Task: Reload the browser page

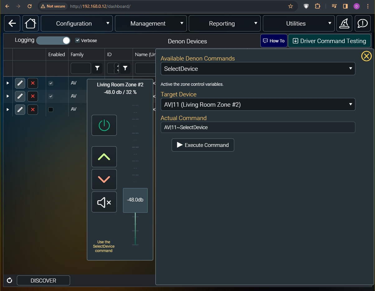Action: 30,6
